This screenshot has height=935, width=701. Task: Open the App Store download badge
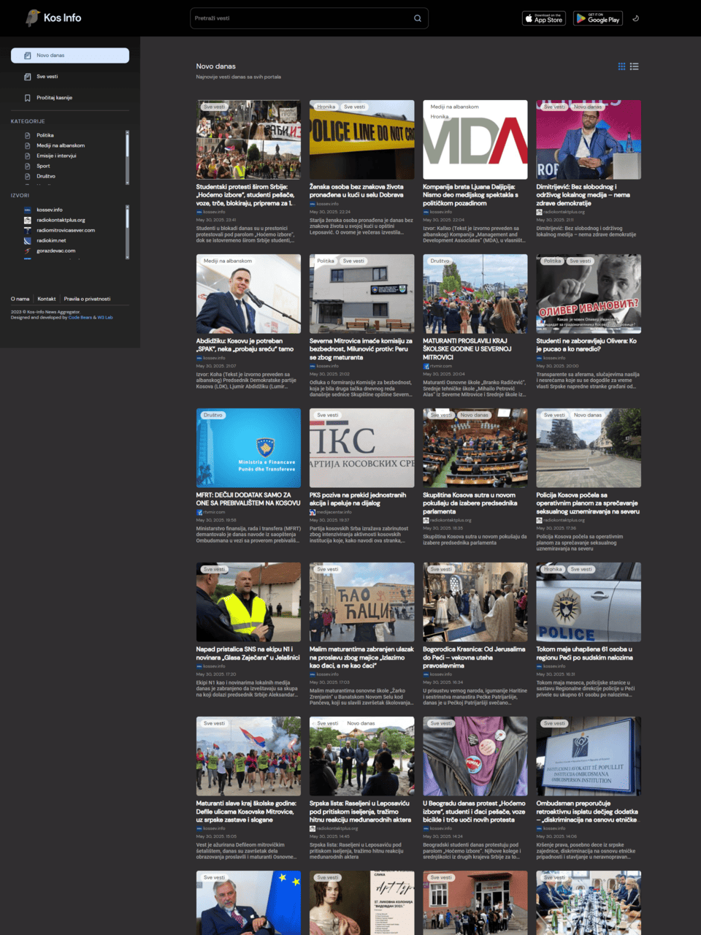544,18
